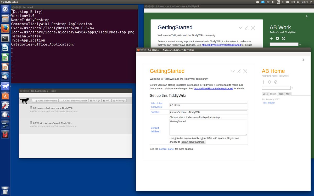
Task: Switch to More tab in AB Home sidebar
Action: pyautogui.click(x=288, y=94)
